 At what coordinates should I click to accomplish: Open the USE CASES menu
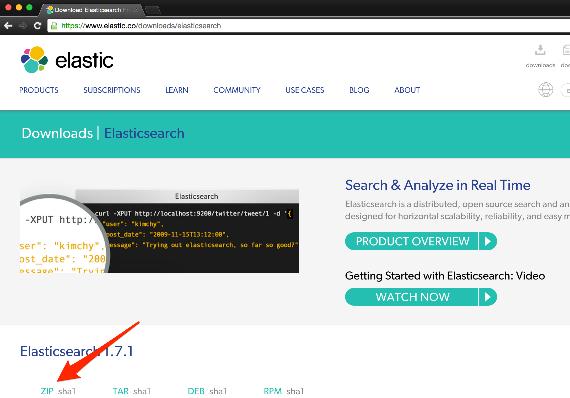(305, 90)
